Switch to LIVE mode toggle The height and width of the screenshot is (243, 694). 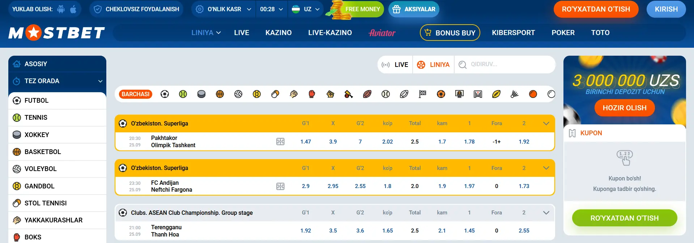click(395, 65)
